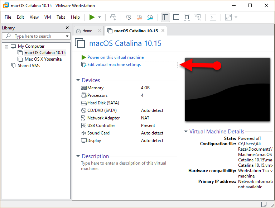Open the console view icon
The width and height of the screenshot is (275, 208).
[x=213, y=17]
